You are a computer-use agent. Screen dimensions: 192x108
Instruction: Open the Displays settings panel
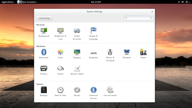[77, 54]
